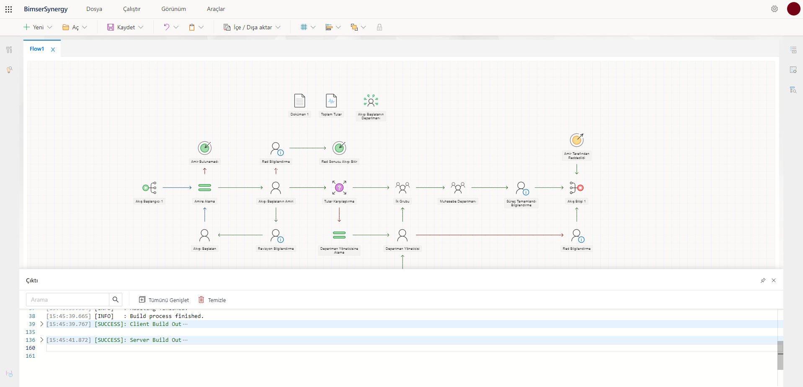
Task: Select the Doküman 1 node
Action: click(x=300, y=101)
